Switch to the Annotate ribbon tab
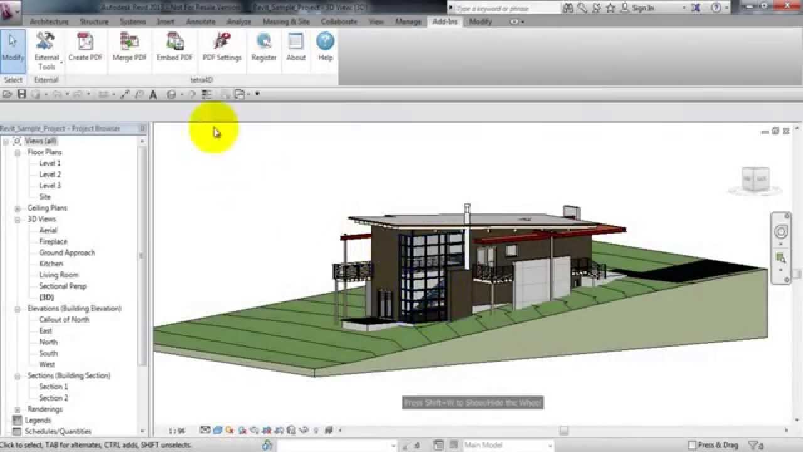 coord(201,21)
